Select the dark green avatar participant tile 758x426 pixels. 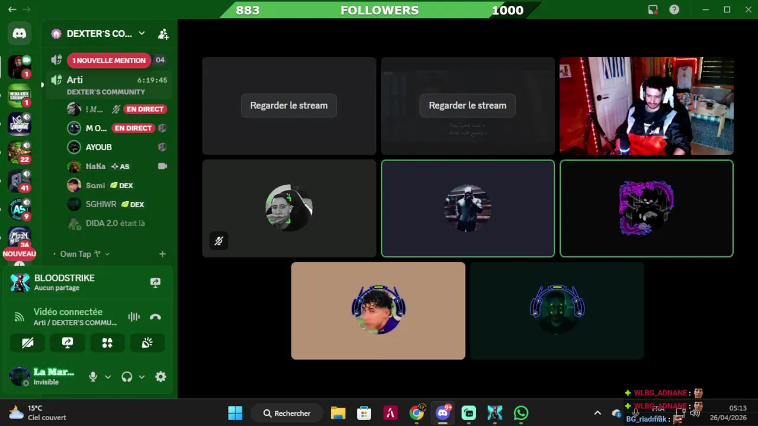557,311
